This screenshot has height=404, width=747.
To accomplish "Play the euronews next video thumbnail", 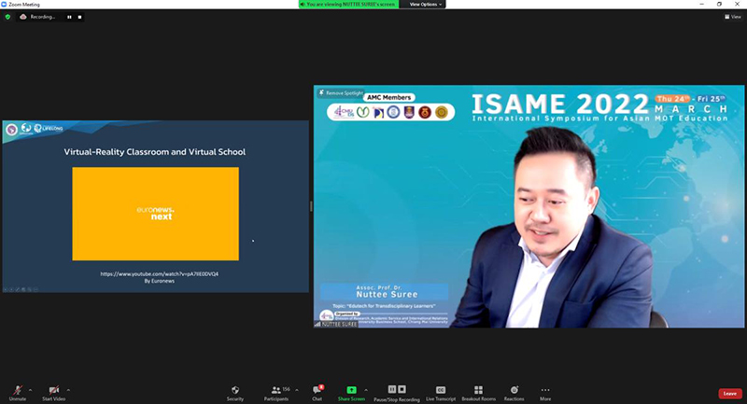I will click(x=155, y=214).
